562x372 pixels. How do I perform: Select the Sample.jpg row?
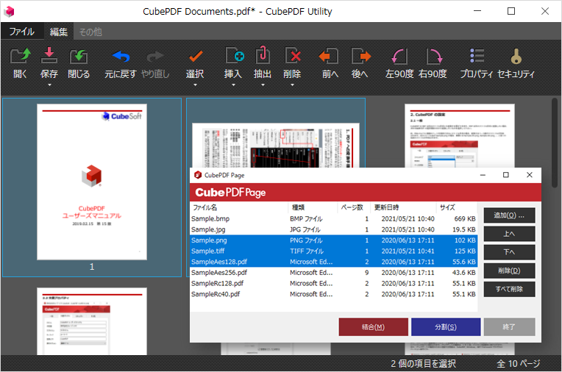334,229
